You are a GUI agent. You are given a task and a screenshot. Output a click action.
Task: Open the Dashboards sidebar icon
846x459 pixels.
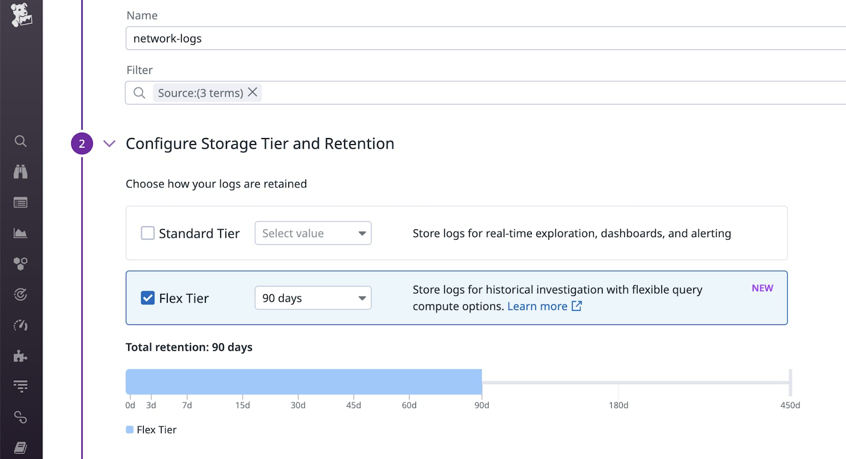(20, 233)
